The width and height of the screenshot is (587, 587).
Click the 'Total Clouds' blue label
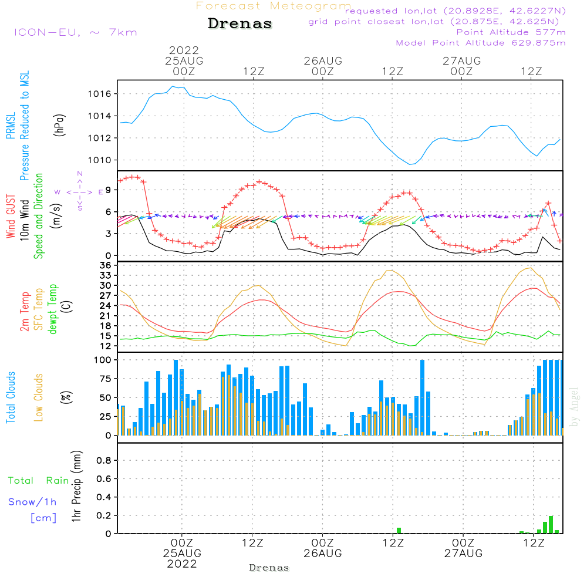click(x=11, y=397)
